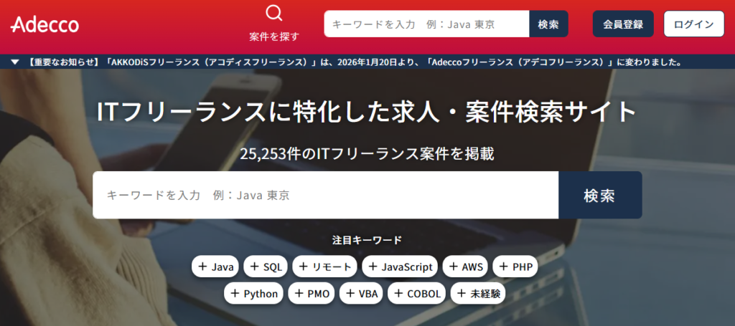735x326 pixels.
Task: Click the 重要なお知らせ announcement text
Action: click(x=354, y=62)
